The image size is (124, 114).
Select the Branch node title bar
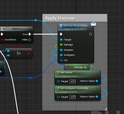17,28
